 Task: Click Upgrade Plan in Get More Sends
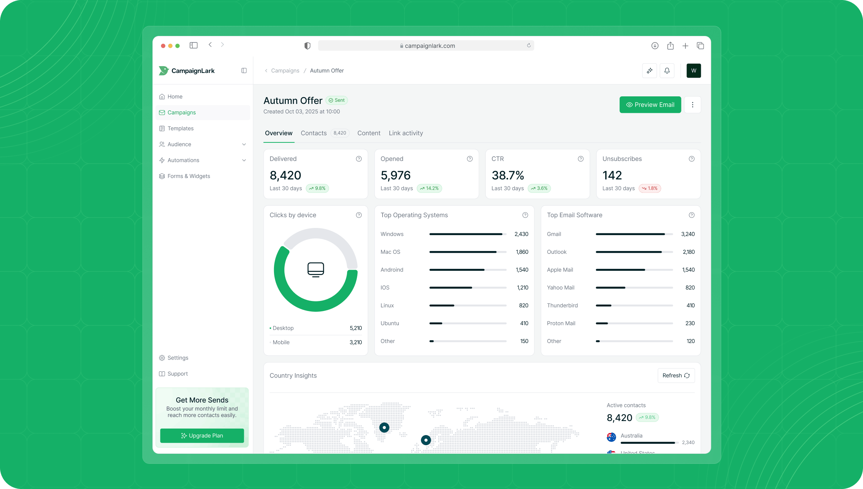(202, 435)
